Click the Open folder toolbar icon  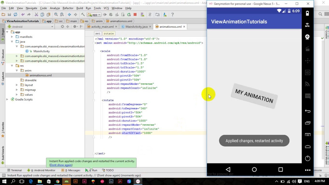[3, 15]
